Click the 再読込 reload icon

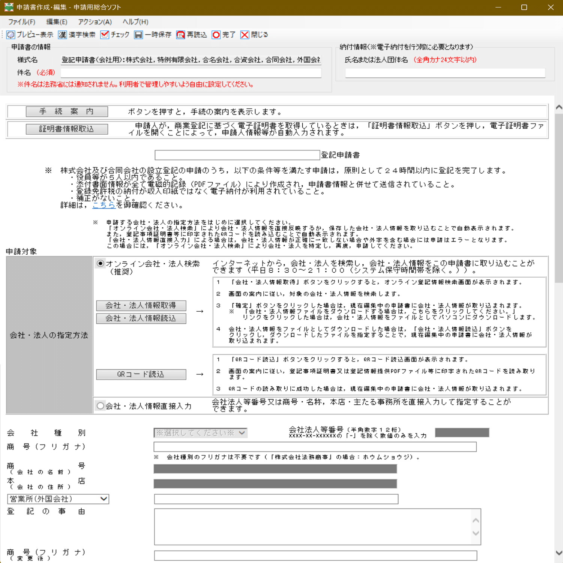coord(181,35)
